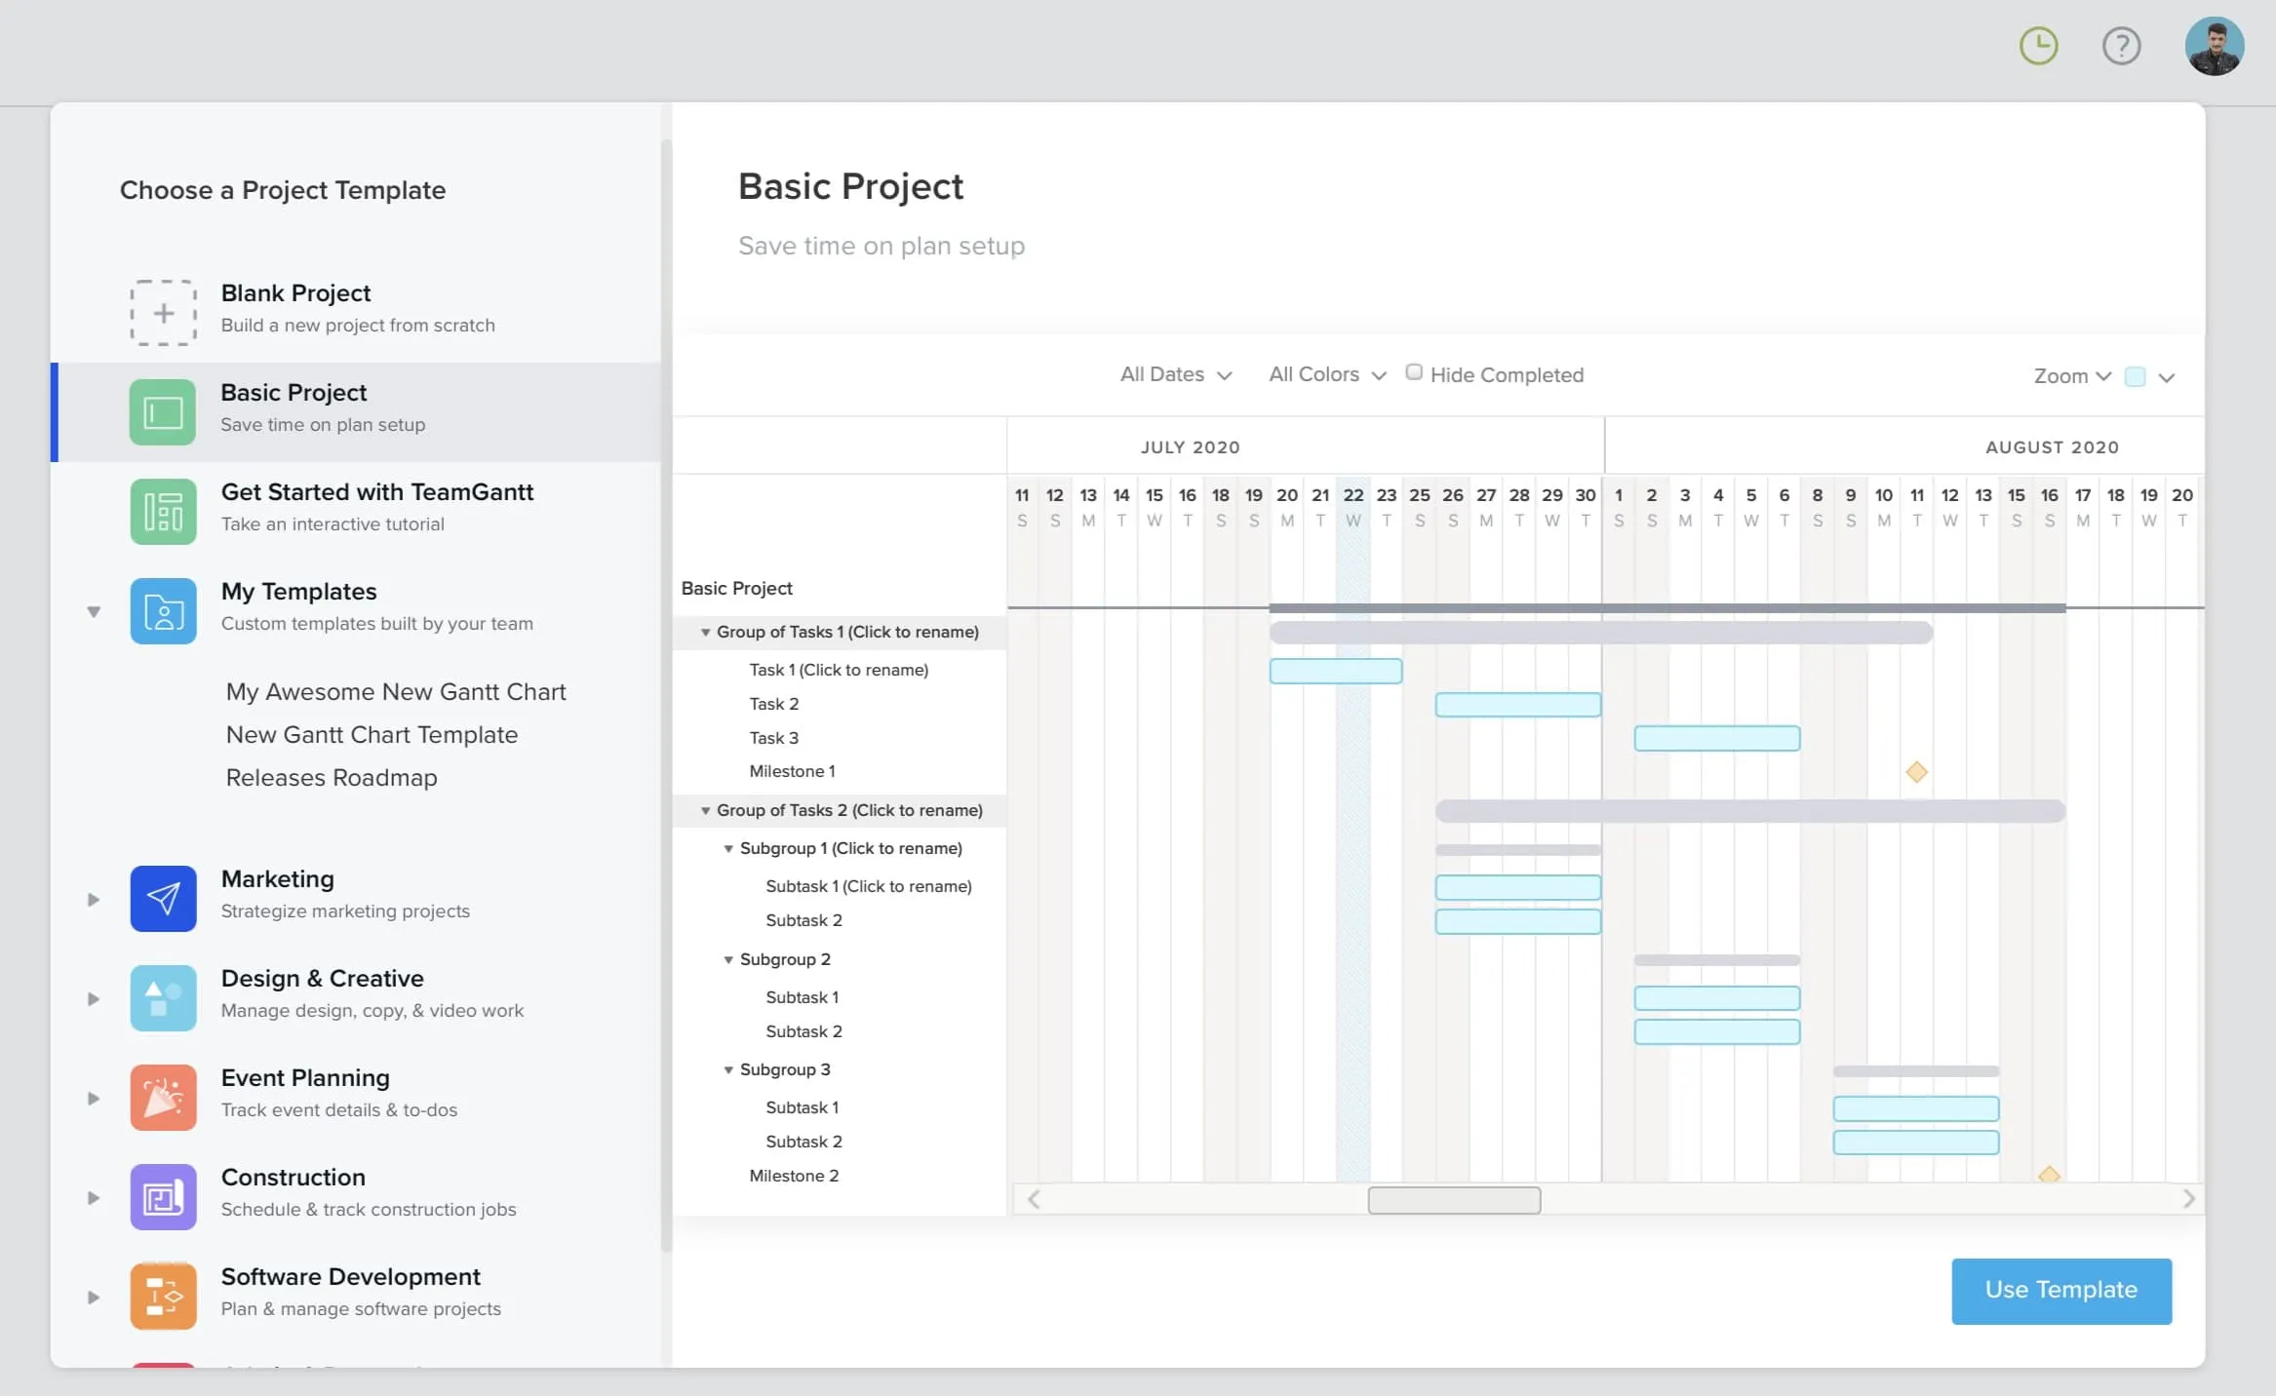
Task: Expand the Marketing category arrow
Action: pos(93,899)
